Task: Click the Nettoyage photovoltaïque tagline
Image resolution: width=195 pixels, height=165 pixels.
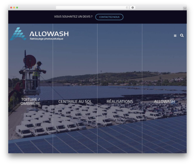Action: [46, 39]
